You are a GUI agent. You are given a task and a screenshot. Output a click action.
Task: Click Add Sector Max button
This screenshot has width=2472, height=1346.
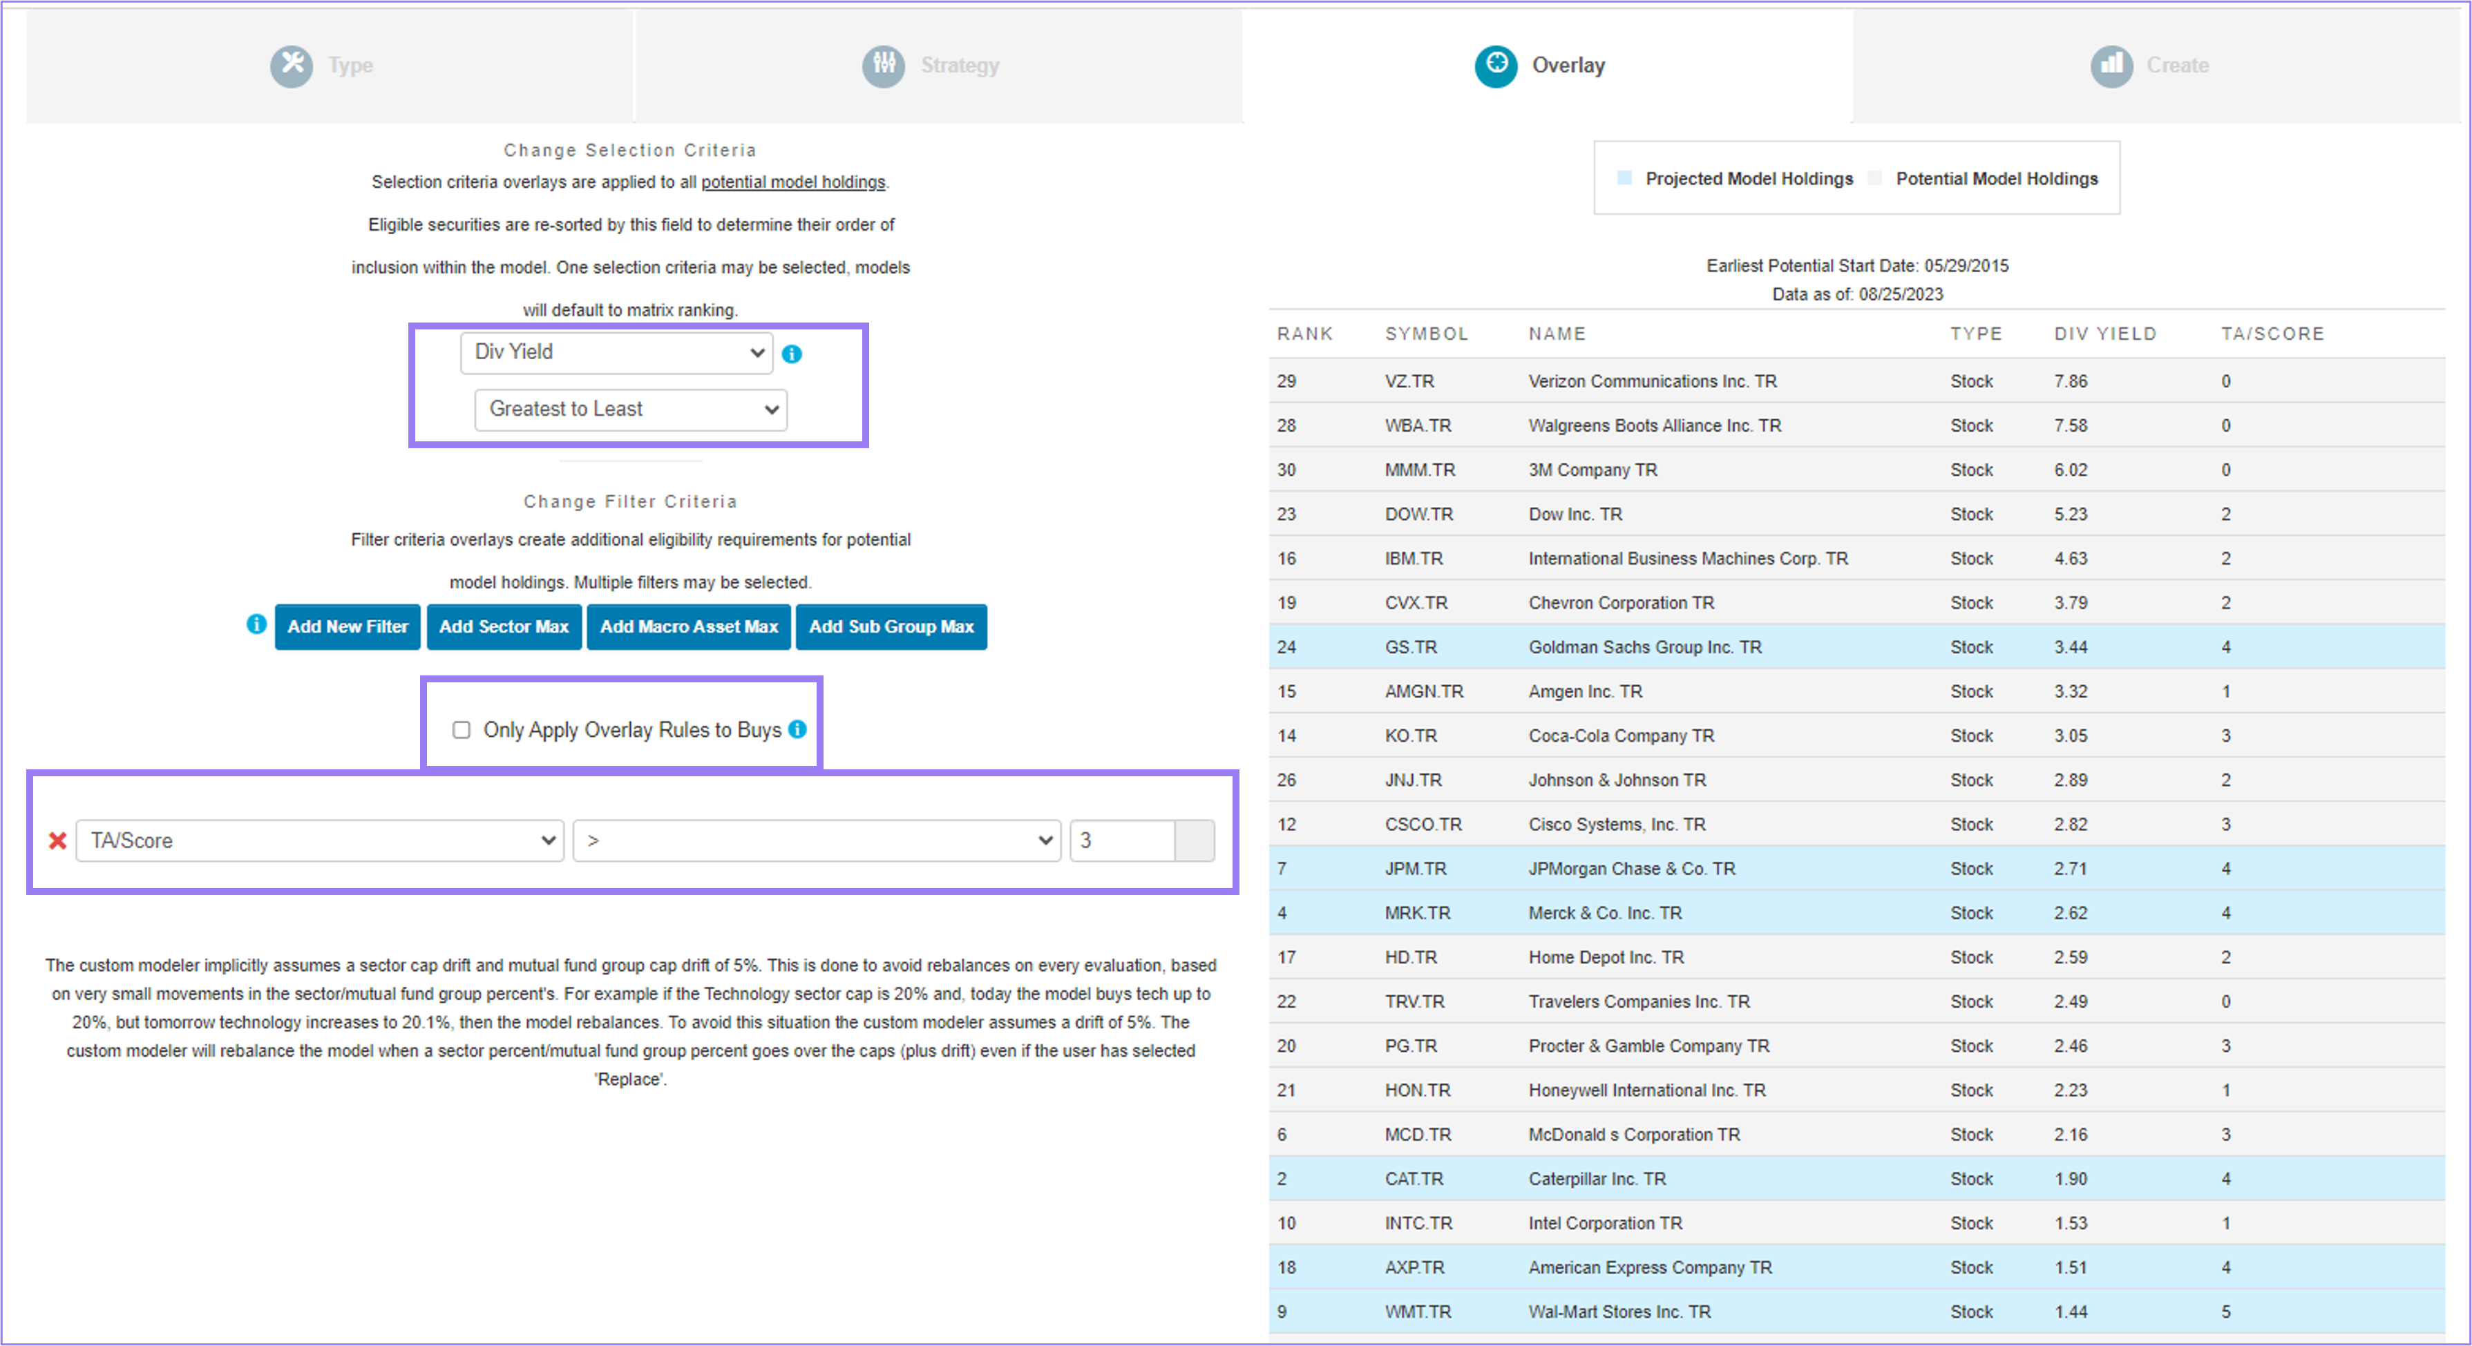pos(504,626)
